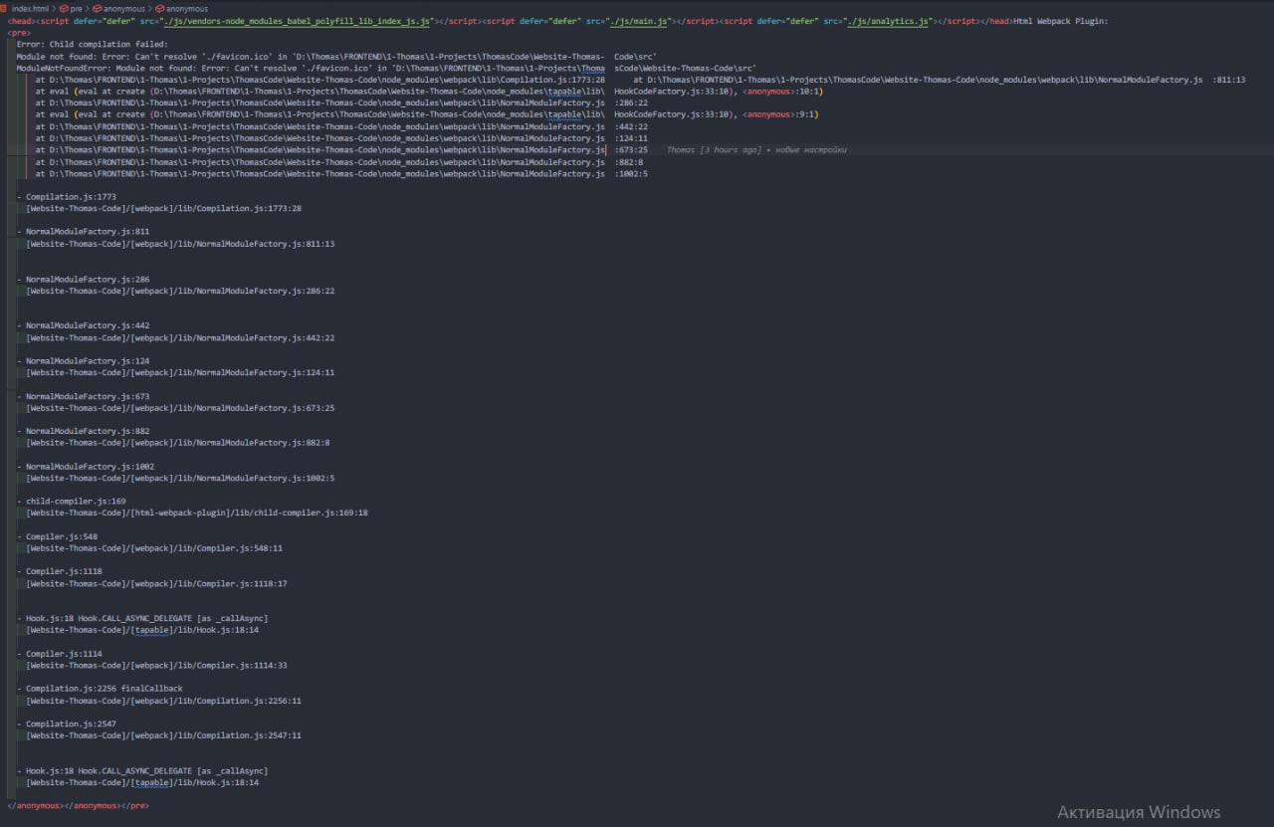Click the 'lib/NormalModuleFactory.js:882:8' path line
This screenshot has height=827, width=1274.
178,443
